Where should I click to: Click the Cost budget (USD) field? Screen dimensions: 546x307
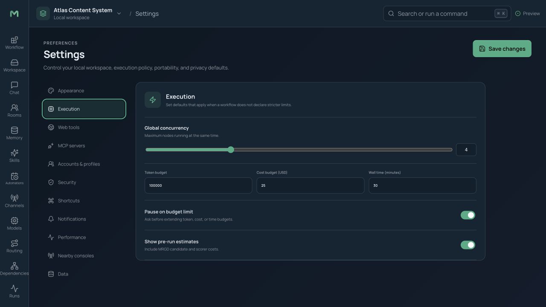[x=311, y=185]
